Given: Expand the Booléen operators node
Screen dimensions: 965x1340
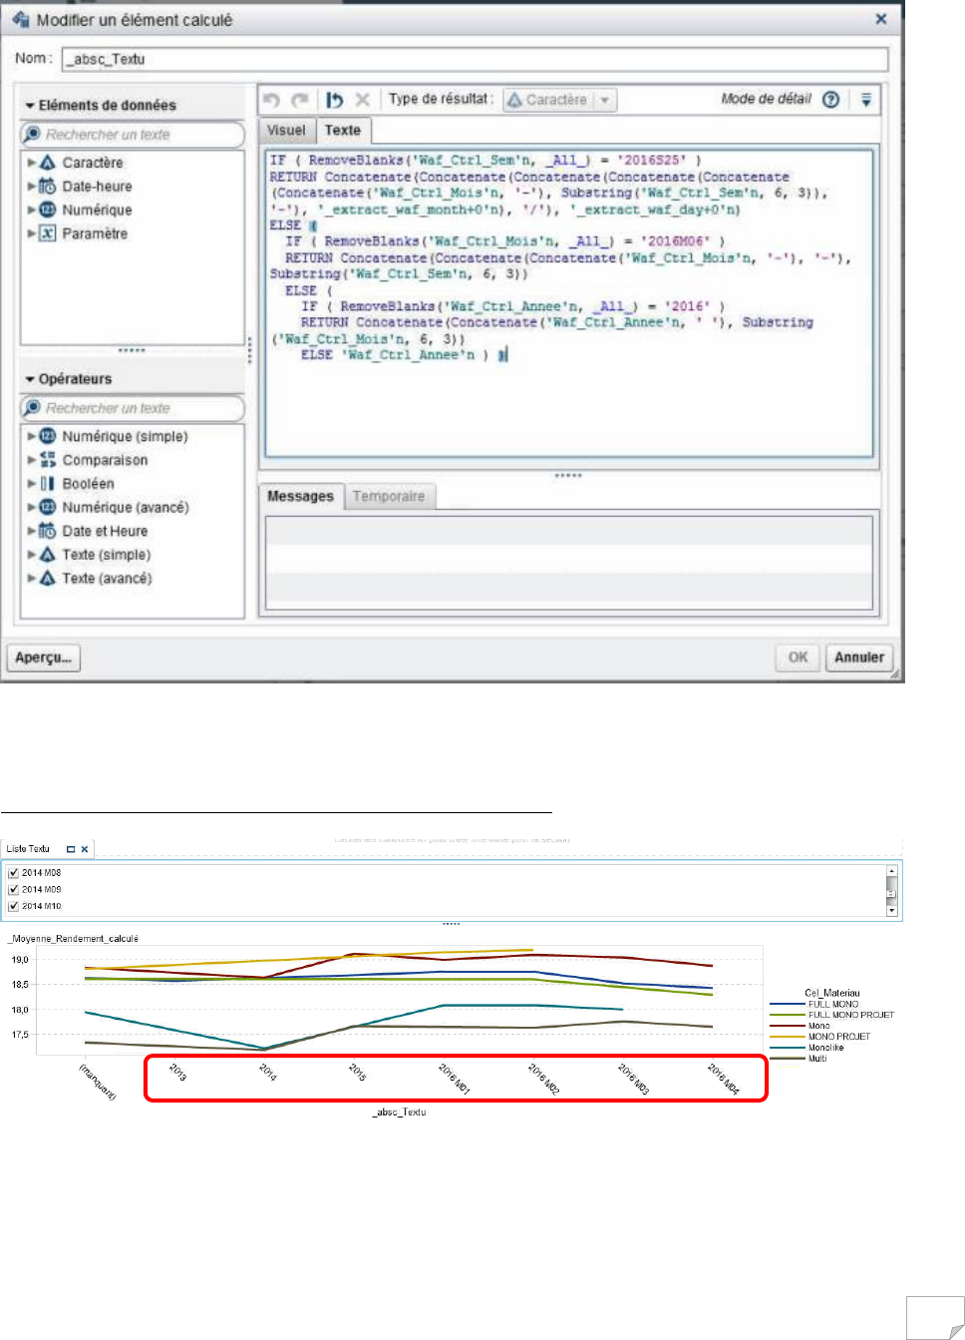Looking at the screenshot, I should click(31, 484).
